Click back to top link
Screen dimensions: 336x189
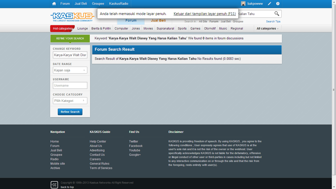click(67, 187)
